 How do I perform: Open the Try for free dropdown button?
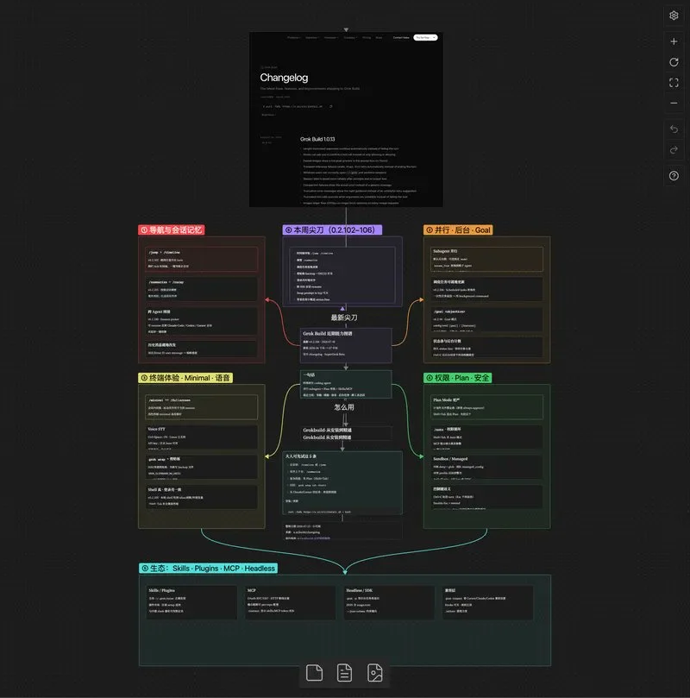tap(425, 37)
